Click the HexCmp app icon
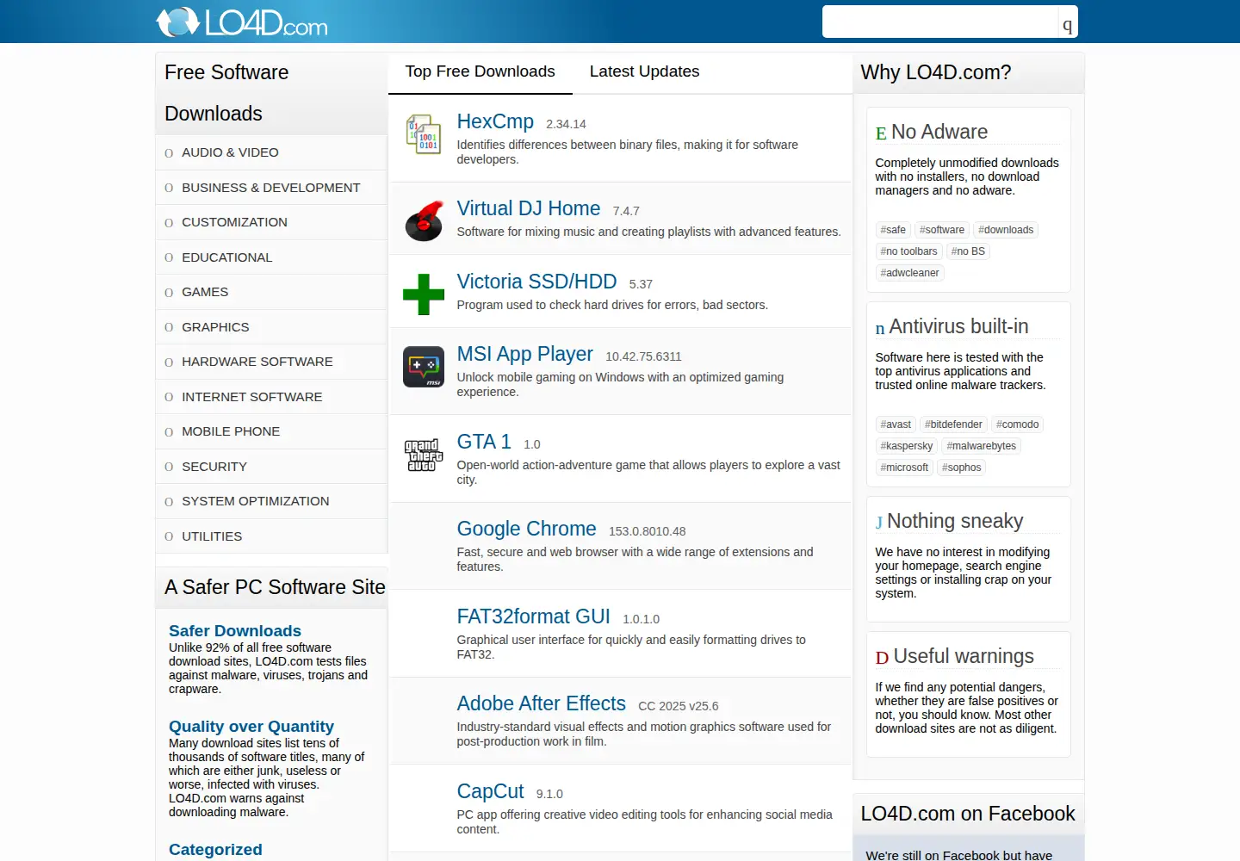Image resolution: width=1240 pixels, height=861 pixels. [424, 135]
